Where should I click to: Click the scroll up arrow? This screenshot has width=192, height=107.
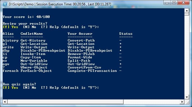(187, 11)
